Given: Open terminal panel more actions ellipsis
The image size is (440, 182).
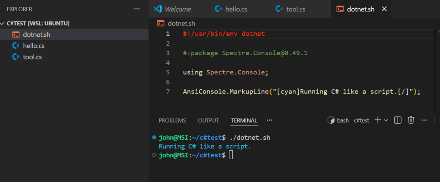Looking at the screenshot, I should click(424, 120).
